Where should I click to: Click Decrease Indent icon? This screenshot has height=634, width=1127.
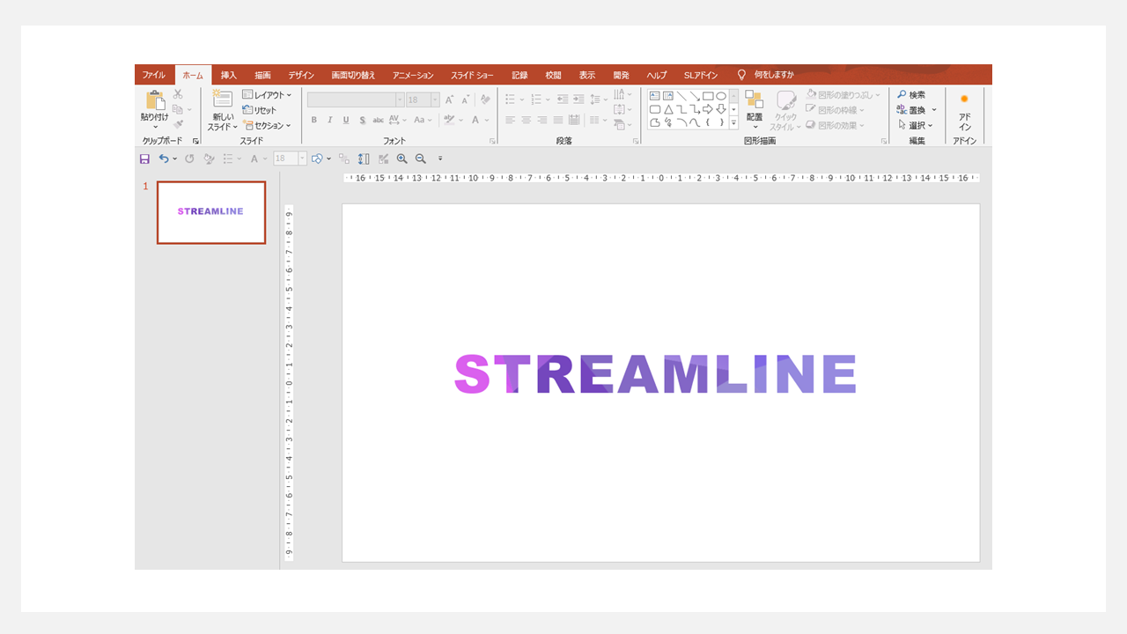(563, 100)
